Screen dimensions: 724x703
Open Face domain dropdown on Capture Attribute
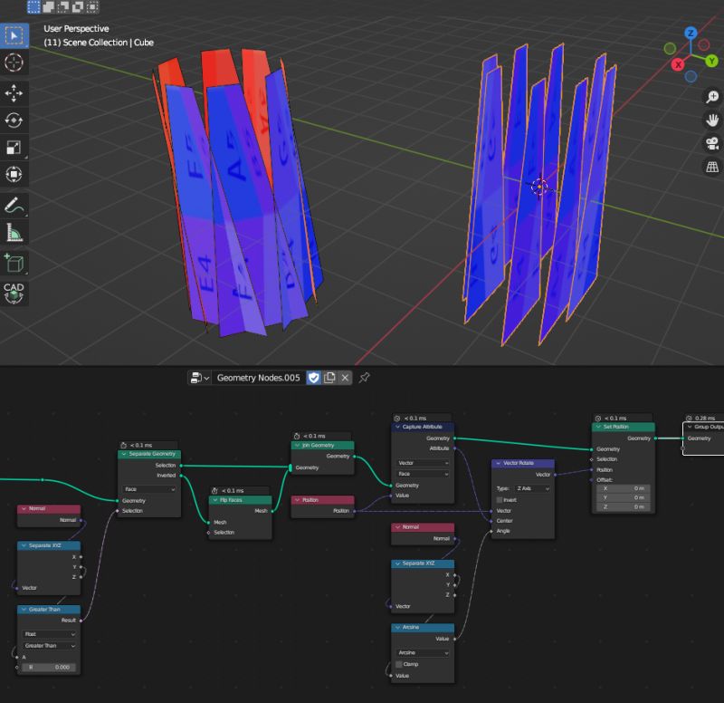pyautogui.click(x=423, y=474)
